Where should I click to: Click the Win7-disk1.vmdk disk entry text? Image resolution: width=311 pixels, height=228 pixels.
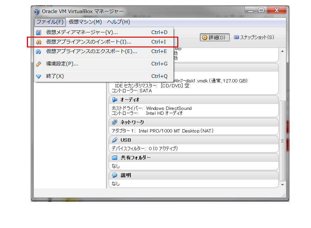click(x=210, y=81)
